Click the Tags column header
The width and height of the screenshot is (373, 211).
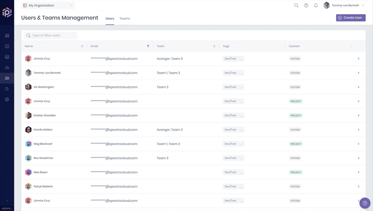click(x=226, y=46)
